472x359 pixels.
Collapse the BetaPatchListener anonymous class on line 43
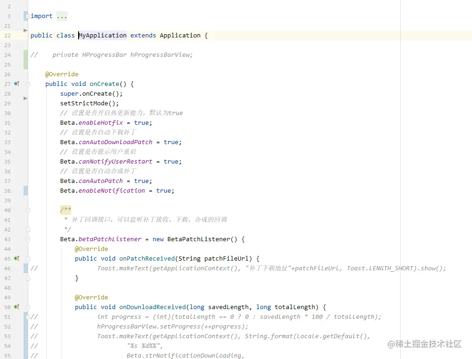(28, 239)
